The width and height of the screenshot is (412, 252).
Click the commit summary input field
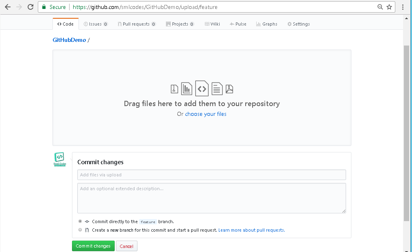[211, 175]
